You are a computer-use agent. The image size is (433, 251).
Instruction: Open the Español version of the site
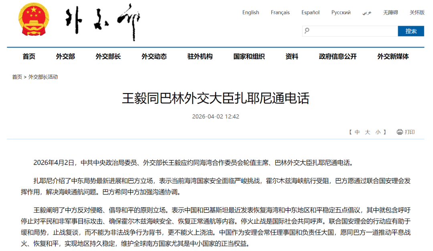pos(310,12)
